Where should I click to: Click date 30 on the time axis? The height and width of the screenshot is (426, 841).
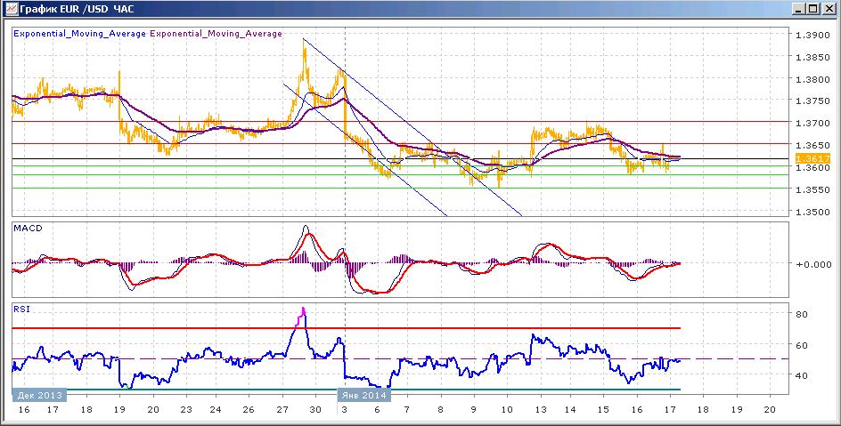(x=315, y=410)
